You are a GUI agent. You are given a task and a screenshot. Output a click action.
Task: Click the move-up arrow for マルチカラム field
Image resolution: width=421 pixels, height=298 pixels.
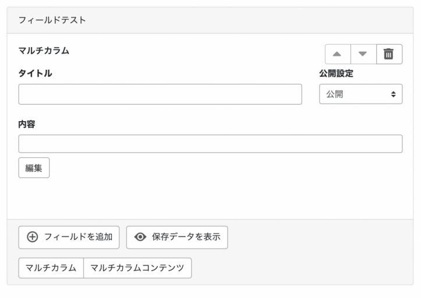coord(337,54)
